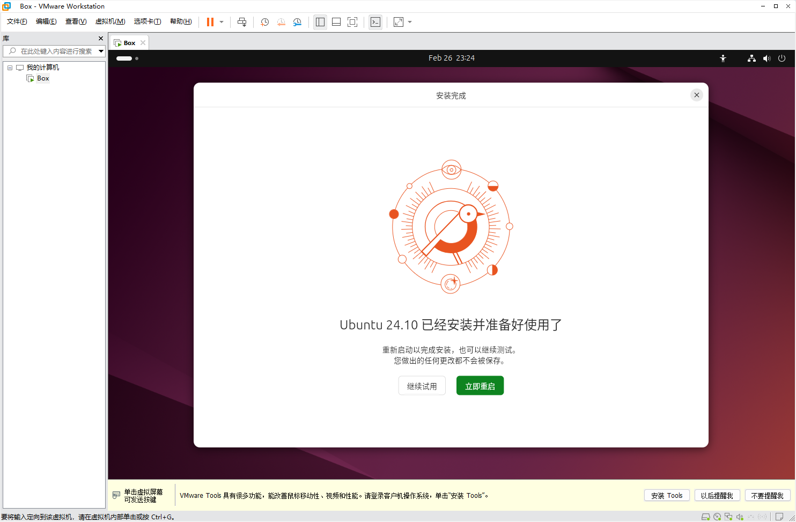Image resolution: width=796 pixels, height=522 pixels.
Task: Click the oriole bird illustration
Action: [451, 226]
